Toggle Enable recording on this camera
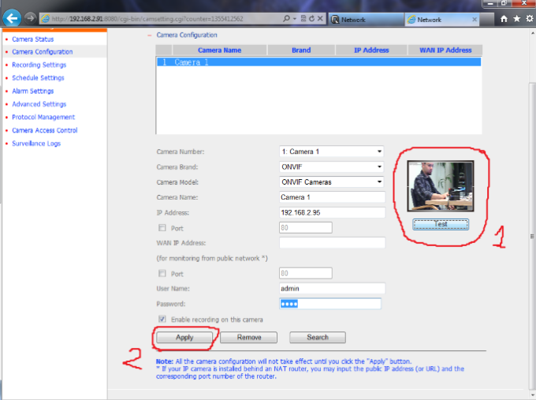536x400 pixels. tap(162, 320)
